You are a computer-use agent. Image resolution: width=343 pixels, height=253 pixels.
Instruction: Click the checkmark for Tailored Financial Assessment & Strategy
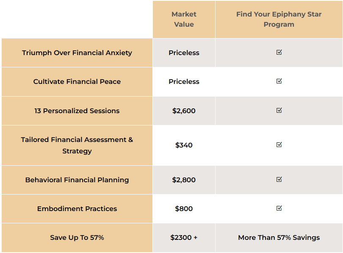[x=279, y=145]
